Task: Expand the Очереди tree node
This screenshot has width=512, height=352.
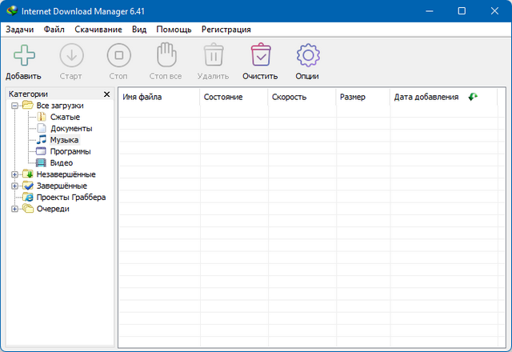Action: [15, 209]
